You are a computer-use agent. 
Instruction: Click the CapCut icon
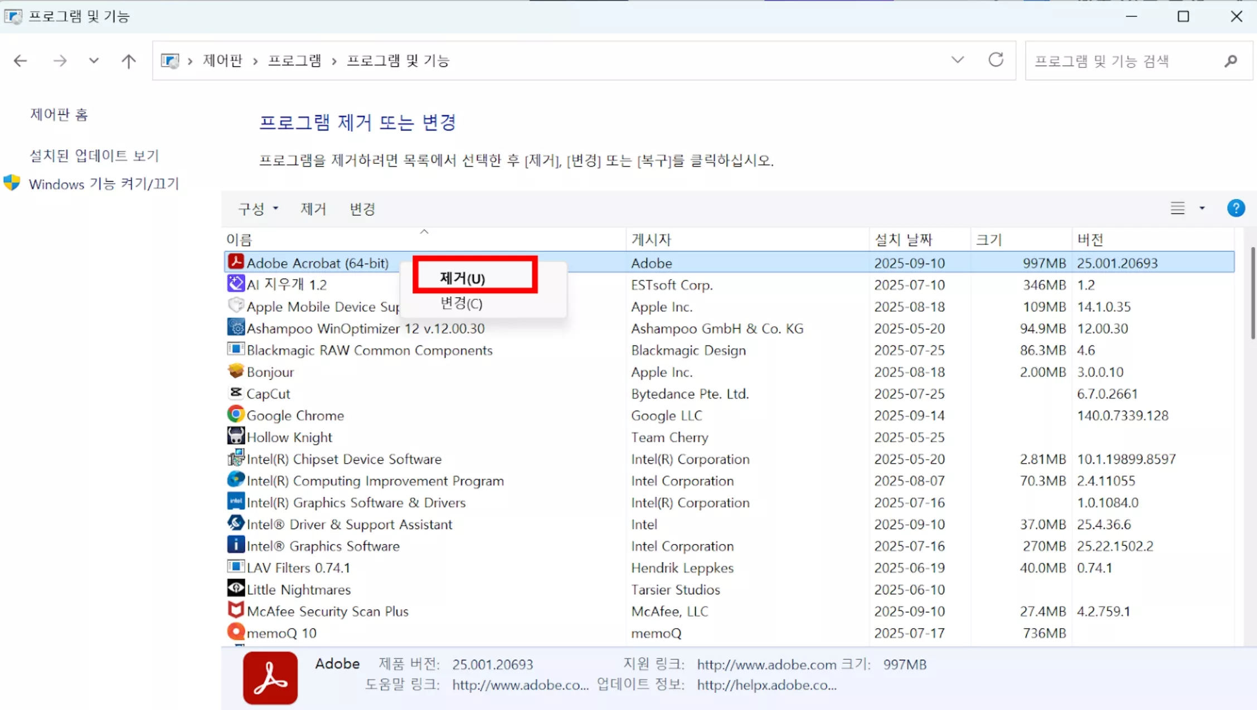[236, 393]
